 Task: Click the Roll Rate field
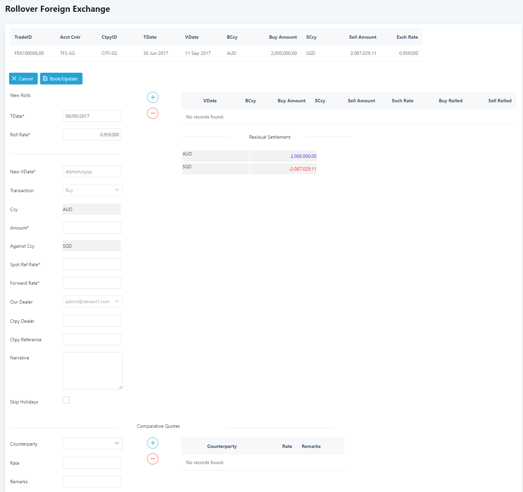coord(92,135)
